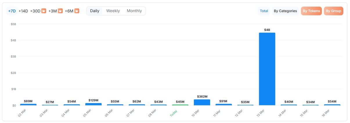Switch to Weekly interval view
350x123 pixels.
click(x=113, y=11)
